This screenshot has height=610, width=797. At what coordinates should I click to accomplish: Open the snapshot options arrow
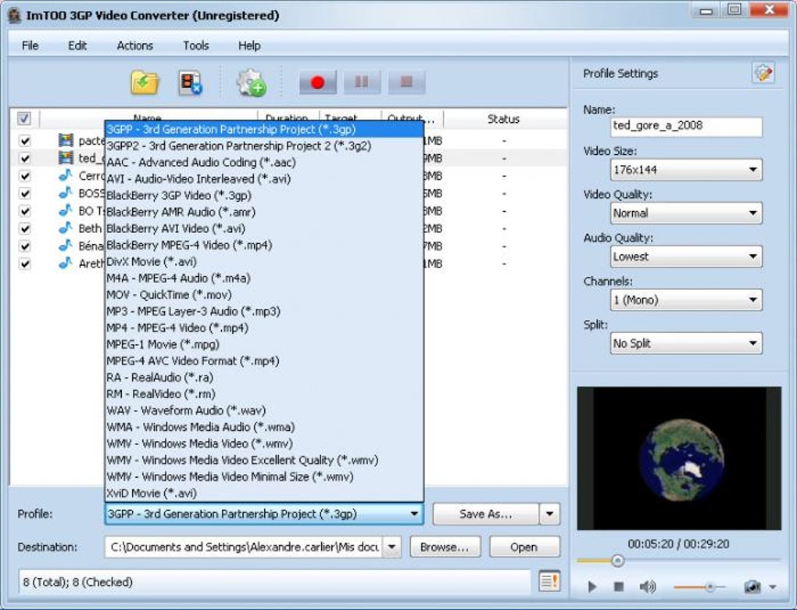[773, 587]
